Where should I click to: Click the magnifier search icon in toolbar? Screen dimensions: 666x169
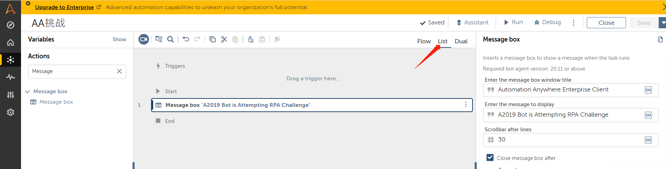[x=170, y=39]
